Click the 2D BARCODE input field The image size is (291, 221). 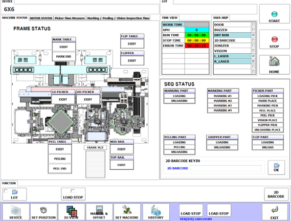(226, 168)
